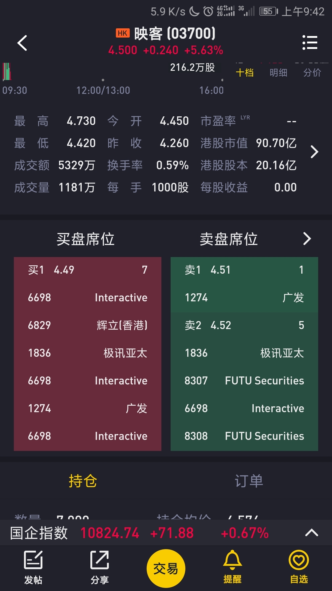This screenshot has height=591, width=332.
Task: Tap the red-green volume bars on chart
Action: pos(7,71)
